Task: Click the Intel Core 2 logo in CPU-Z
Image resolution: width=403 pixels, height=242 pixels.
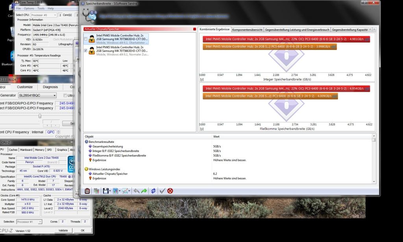Action: [x=71, y=164]
